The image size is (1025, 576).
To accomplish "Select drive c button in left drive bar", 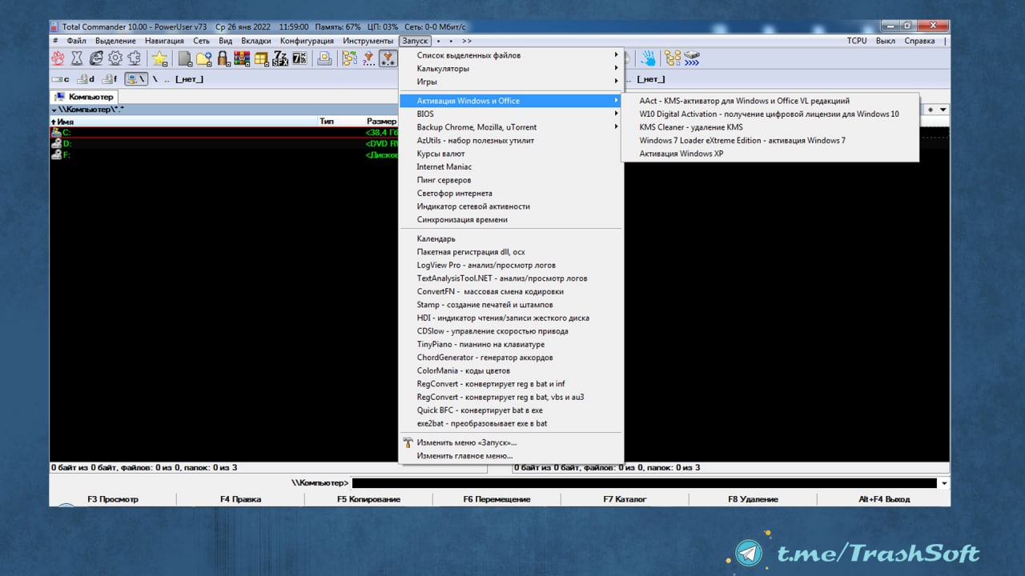I will 61,79.
